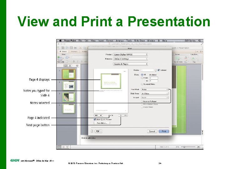Screen dimensions: 225x169
Task: Open the Apple menu
Action: [x=60, y=41]
